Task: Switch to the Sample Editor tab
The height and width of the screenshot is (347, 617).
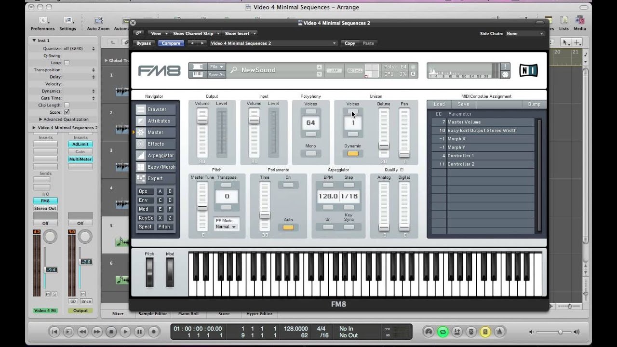Action: (153, 314)
